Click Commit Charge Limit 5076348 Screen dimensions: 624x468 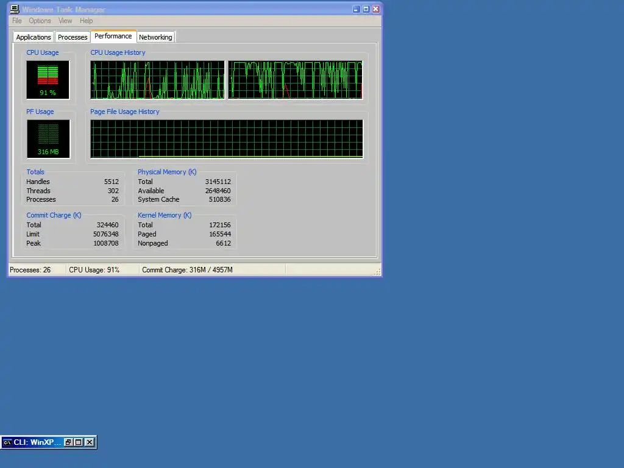106,234
